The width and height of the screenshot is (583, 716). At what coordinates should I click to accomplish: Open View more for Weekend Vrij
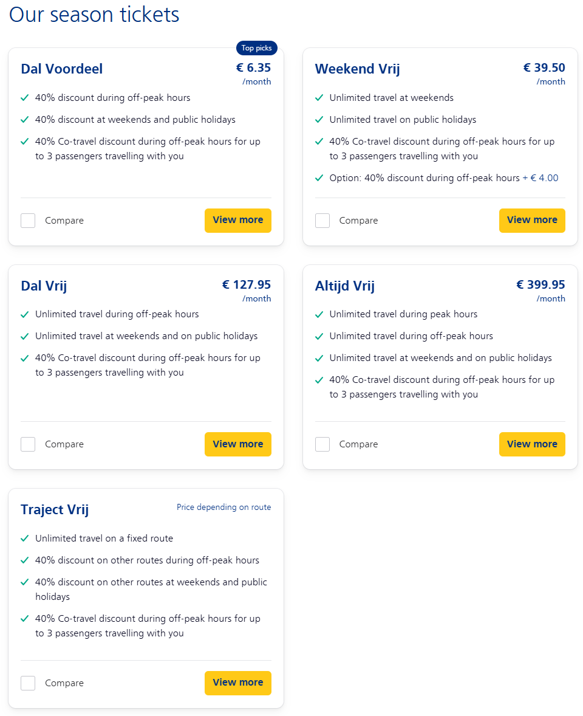(532, 221)
